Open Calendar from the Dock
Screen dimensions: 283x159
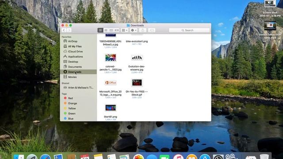tap(84, 156)
